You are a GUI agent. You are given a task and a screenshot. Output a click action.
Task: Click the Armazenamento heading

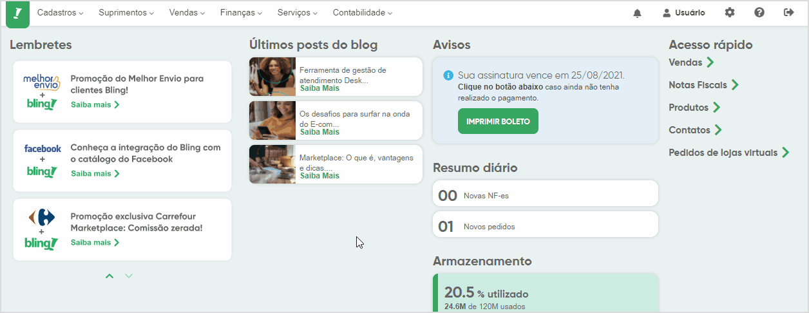[482, 261]
